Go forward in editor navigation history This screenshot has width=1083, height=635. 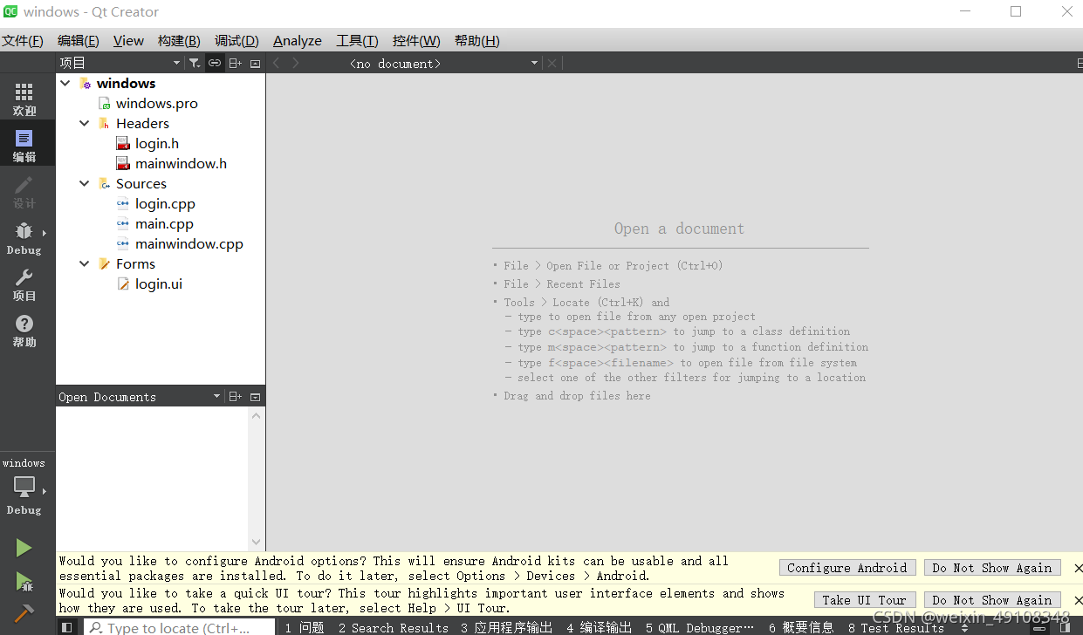[296, 63]
